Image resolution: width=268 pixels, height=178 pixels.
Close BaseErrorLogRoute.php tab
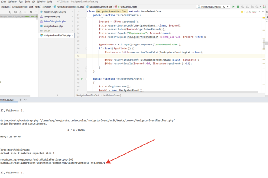[72, 12]
